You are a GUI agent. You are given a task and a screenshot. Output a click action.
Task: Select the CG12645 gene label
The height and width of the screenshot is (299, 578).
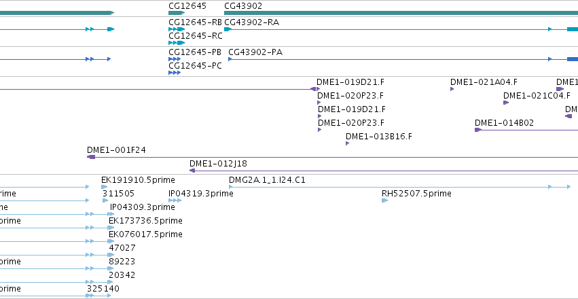[187, 6]
